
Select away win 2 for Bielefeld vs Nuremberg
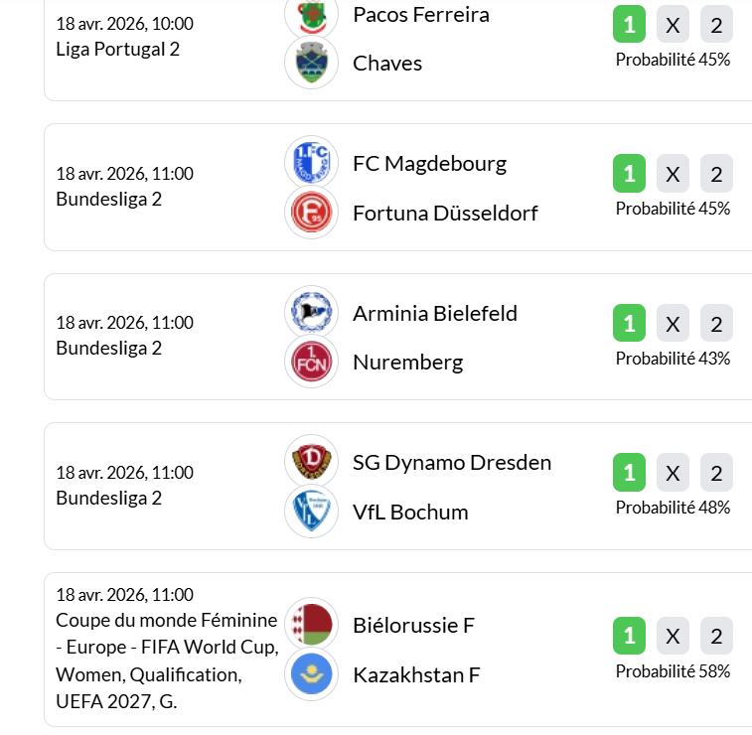pyautogui.click(x=716, y=324)
